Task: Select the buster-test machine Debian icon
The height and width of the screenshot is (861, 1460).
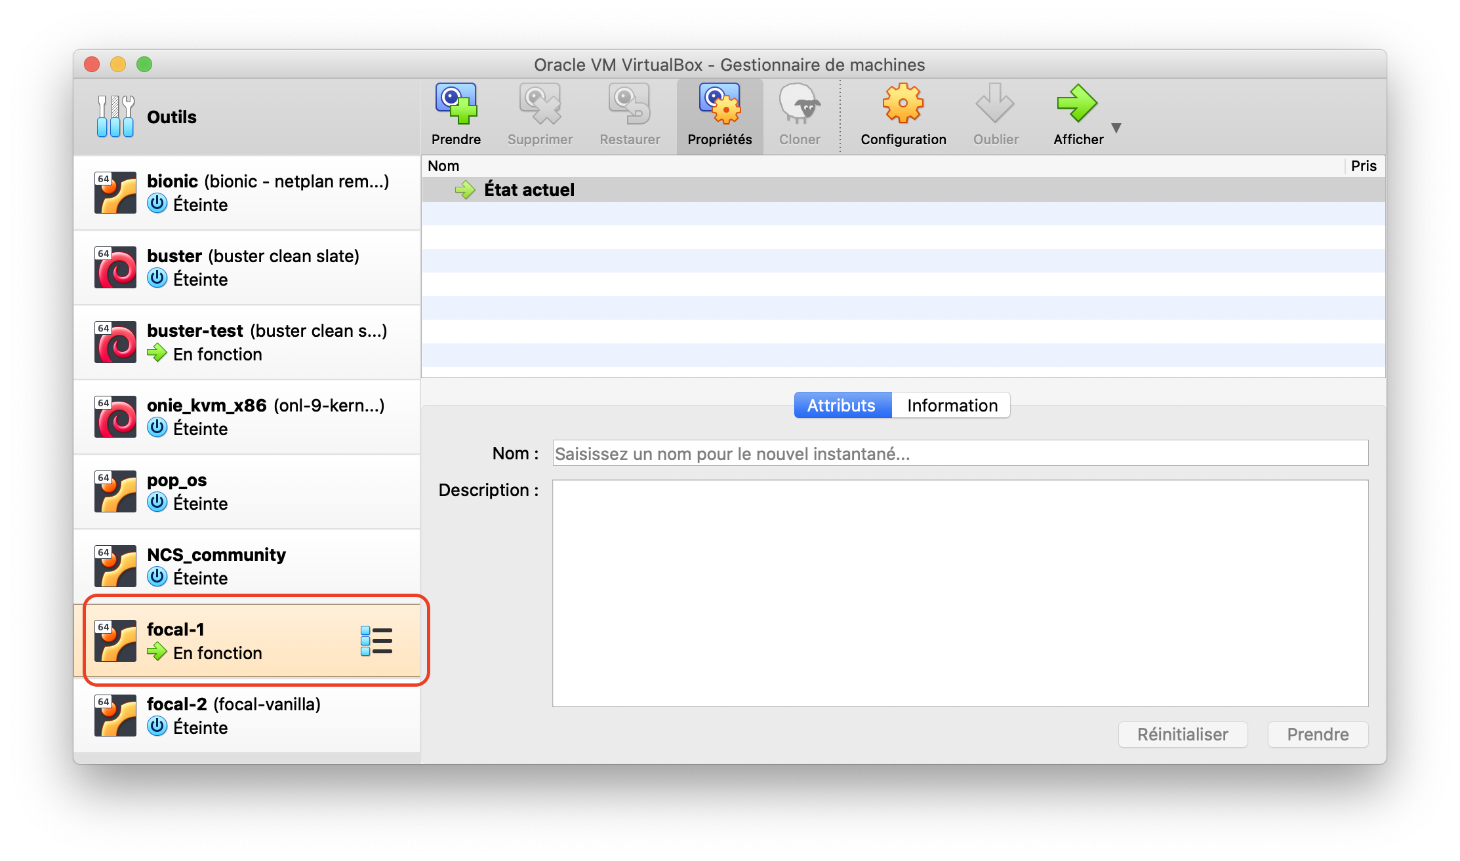Action: 115,342
